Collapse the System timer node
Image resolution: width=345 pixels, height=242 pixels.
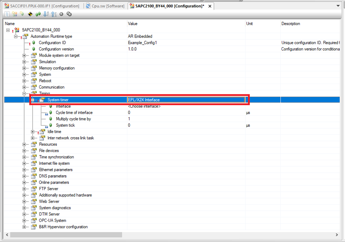pyautogui.click(x=33, y=100)
